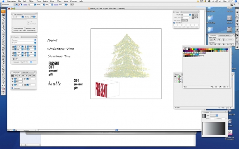Click the delete icon in Layers panel
Screen dimensions: 239x149
(x=231, y=108)
